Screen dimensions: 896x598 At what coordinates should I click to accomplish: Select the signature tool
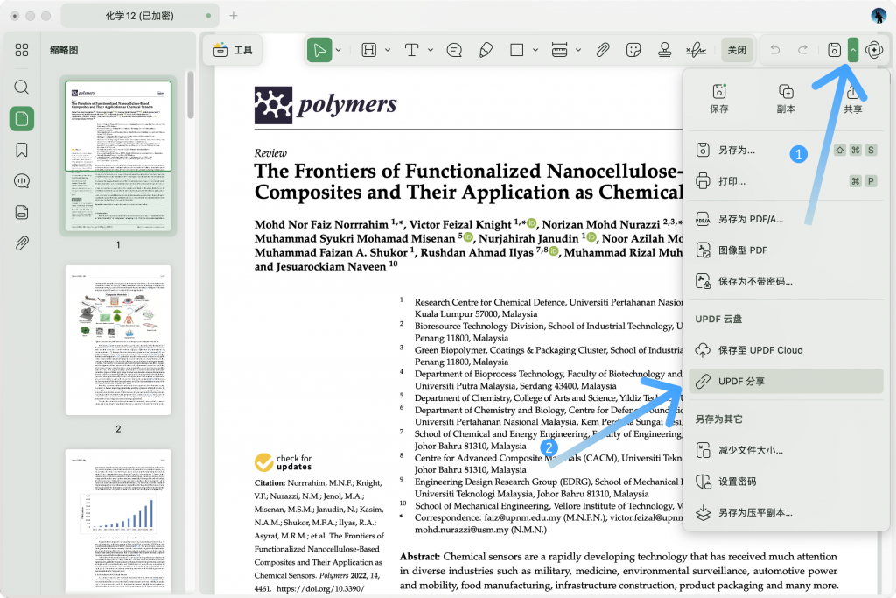click(x=696, y=50)
